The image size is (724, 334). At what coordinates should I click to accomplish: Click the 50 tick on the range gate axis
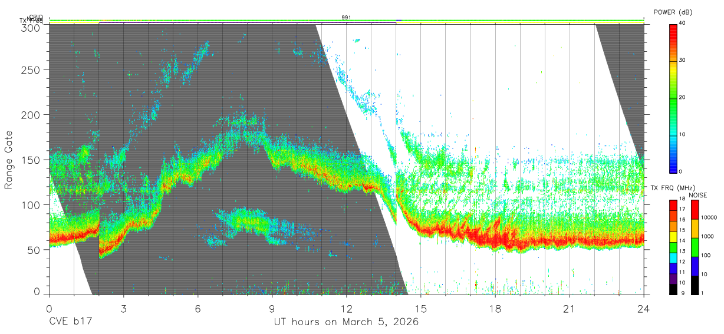coord(35,249)
